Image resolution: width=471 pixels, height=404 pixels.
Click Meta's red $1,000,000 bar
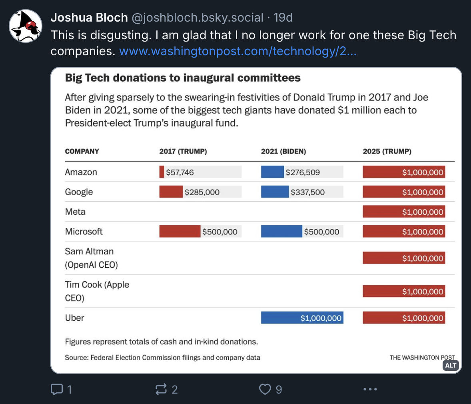tap(404, 212)
